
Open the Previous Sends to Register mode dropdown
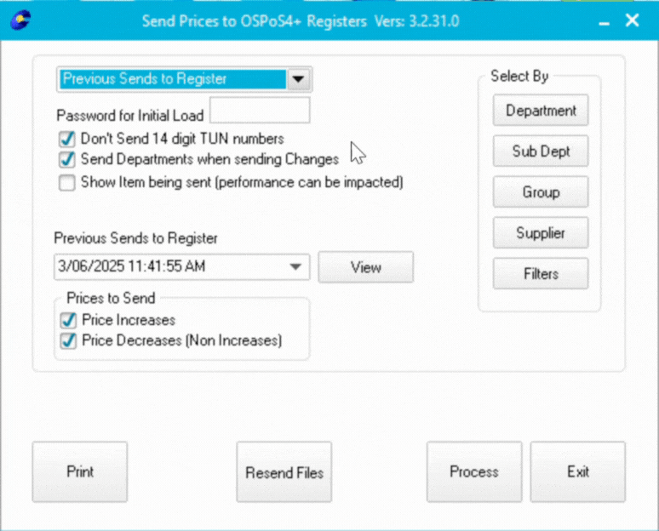pyautogui.click(x=298, y=79)
